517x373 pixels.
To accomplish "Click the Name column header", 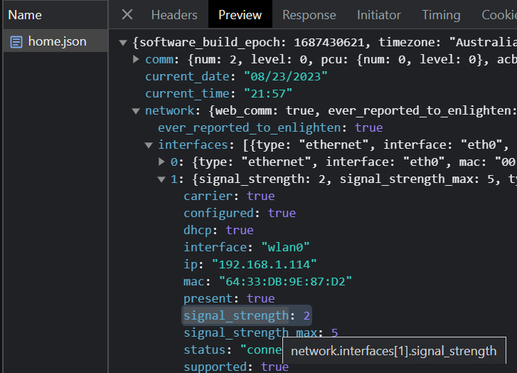I will click(25, 14).
